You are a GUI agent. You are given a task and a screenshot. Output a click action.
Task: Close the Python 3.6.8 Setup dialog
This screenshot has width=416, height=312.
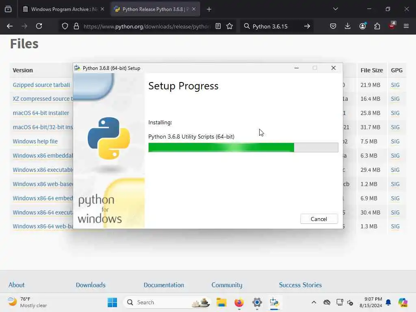334,68
